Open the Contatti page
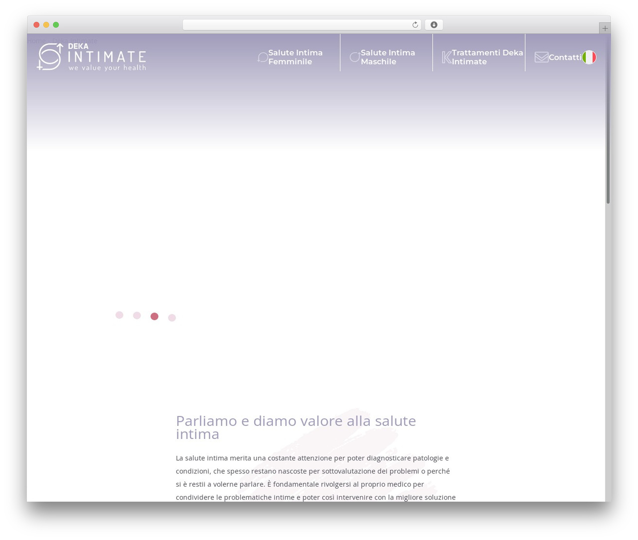The image size is (638, 540). coord(565,57)
